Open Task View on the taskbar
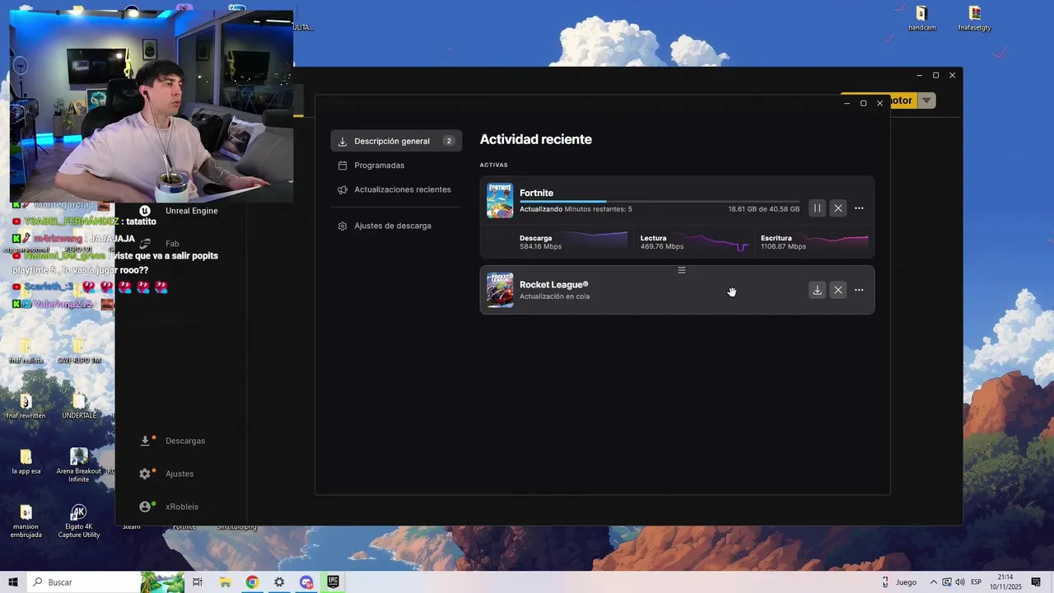1054x593 pixels. 198,582
